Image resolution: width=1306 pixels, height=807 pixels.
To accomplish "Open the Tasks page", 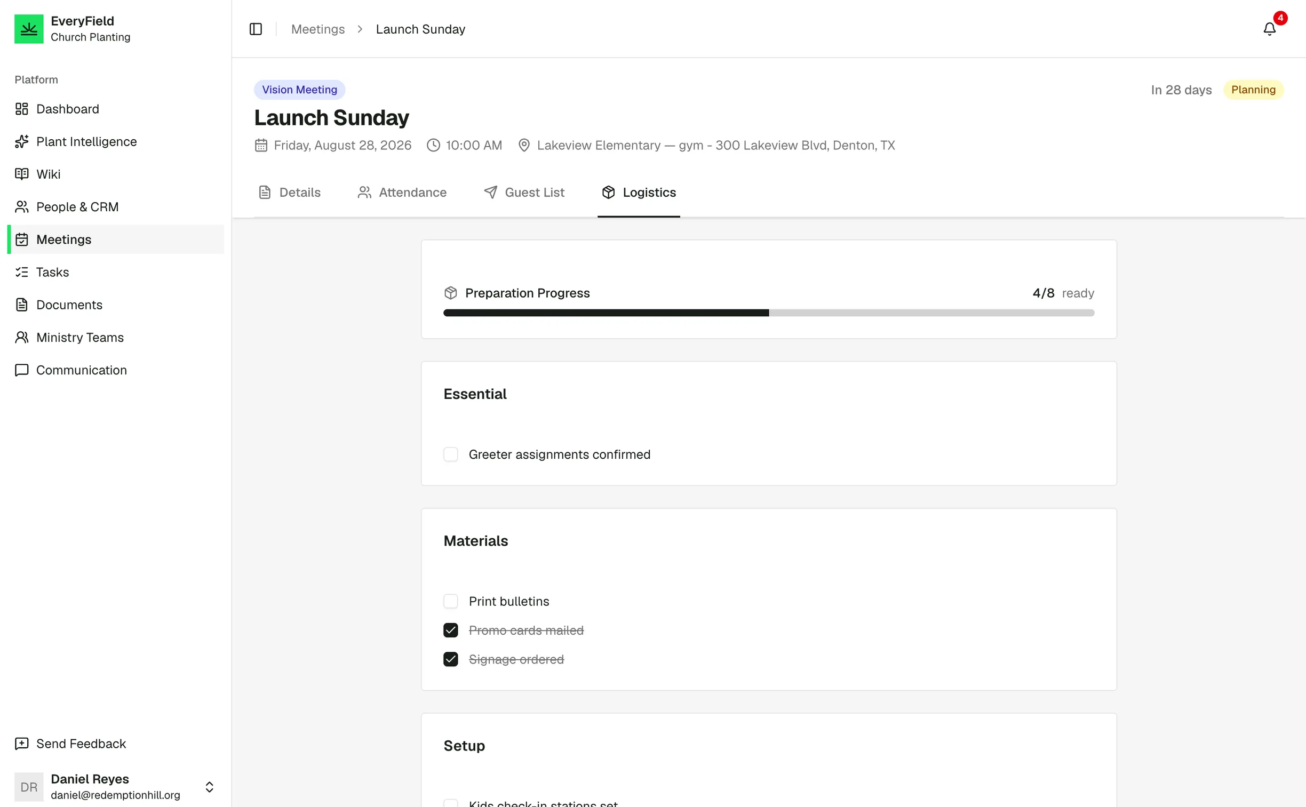I will (116, 272).
